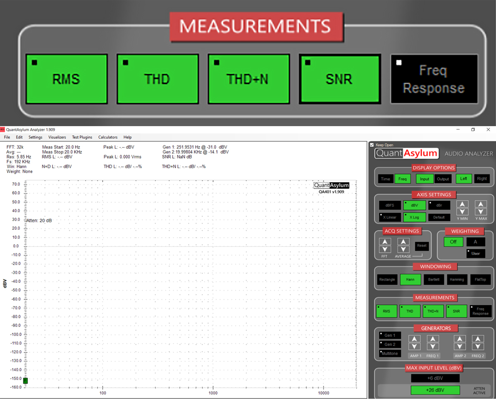Lower AMP 1 generator amplitude arrow
The height and width of the screenshot is (399, 496).
(x=415, y=346)
